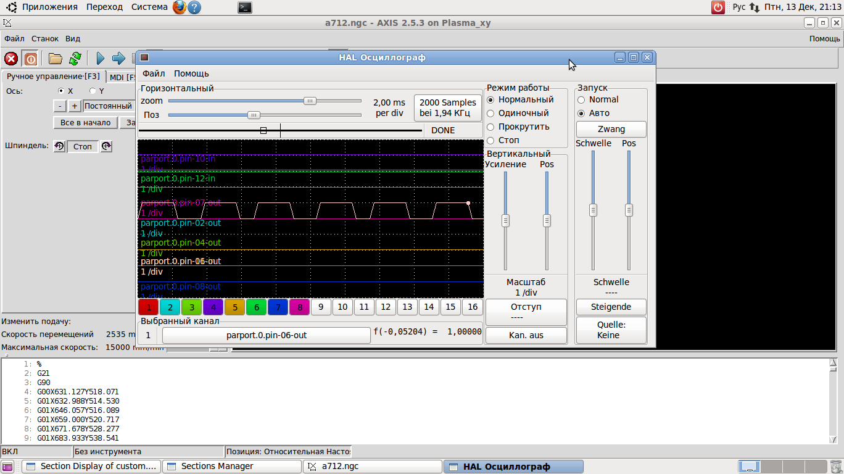This screenshot has height=474, width=844.
Task: Click the show desktop icon in bottom panel
Action: (x=7, y=467)
